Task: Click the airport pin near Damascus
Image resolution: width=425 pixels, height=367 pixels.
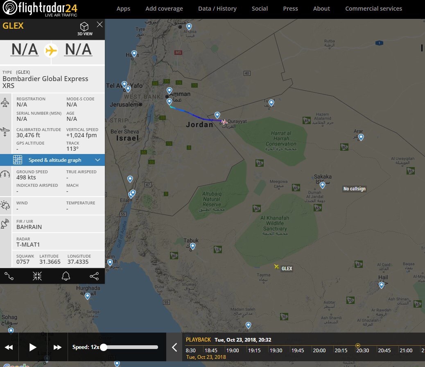Action: tap(189, 27)
